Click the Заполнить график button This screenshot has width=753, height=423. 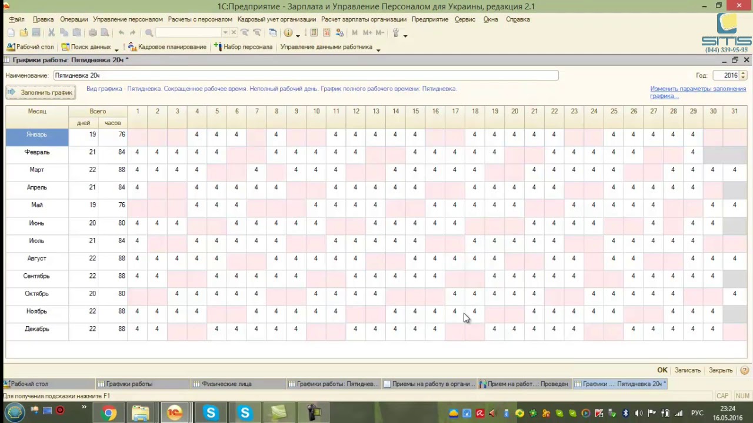point(40,93)
